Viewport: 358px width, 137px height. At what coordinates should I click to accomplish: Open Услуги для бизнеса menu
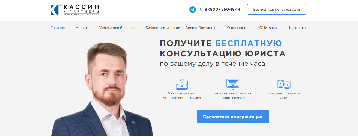117,28
